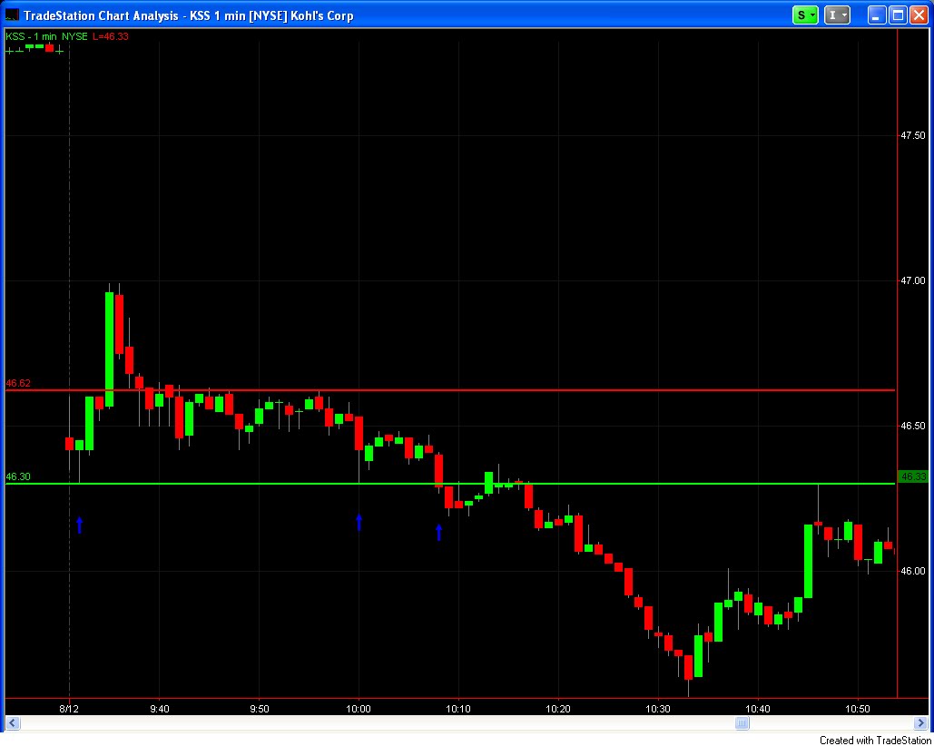Click the gray I interval button

pyautogui.click(x=831, y=15)
